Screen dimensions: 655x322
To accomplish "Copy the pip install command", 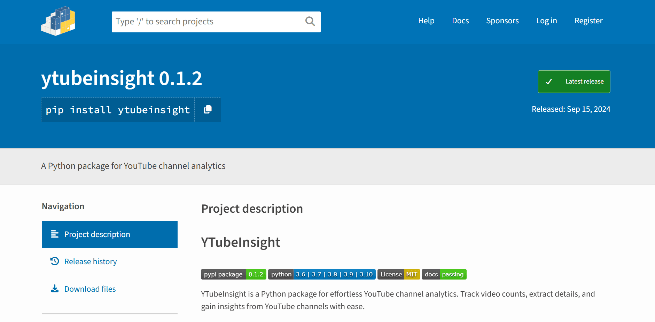I will 208,110.
